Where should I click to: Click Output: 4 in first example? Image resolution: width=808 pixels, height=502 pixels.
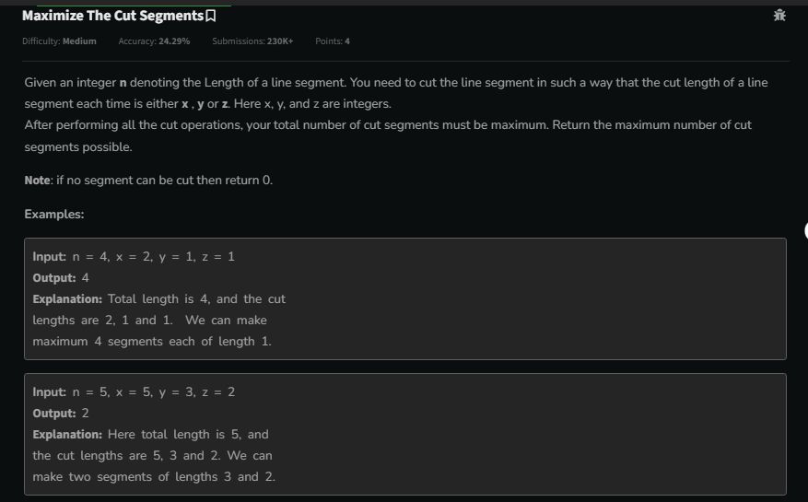pyautogui.click(x=61, y=278)
